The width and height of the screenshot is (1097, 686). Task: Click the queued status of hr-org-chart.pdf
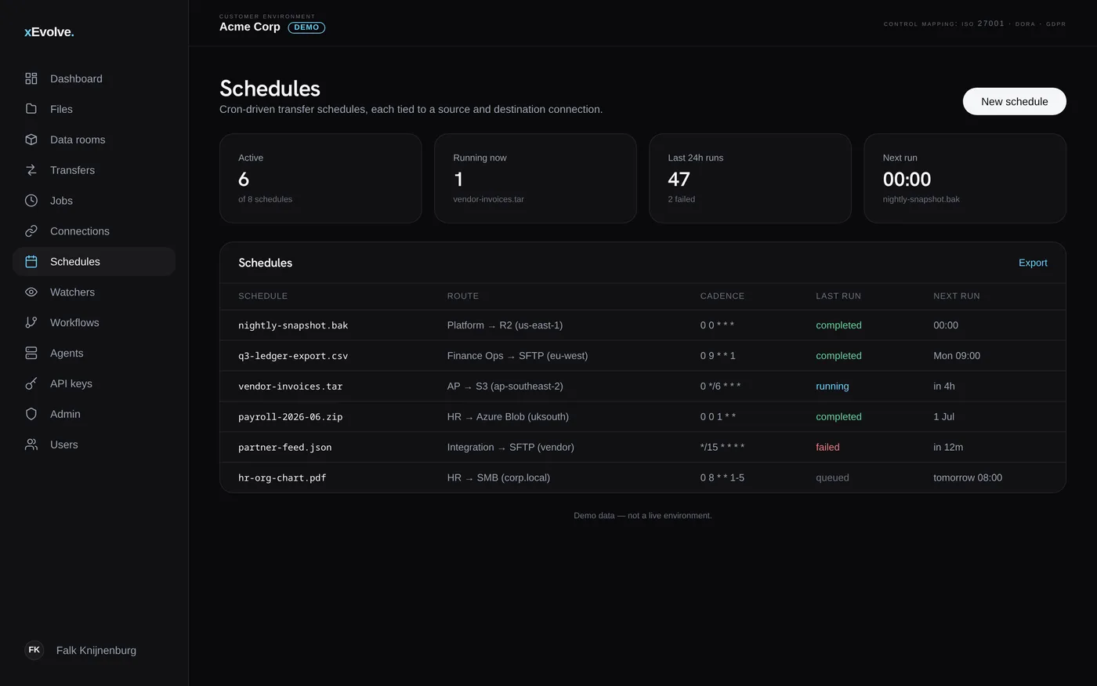pyautogui.click(x=832, y=477)
